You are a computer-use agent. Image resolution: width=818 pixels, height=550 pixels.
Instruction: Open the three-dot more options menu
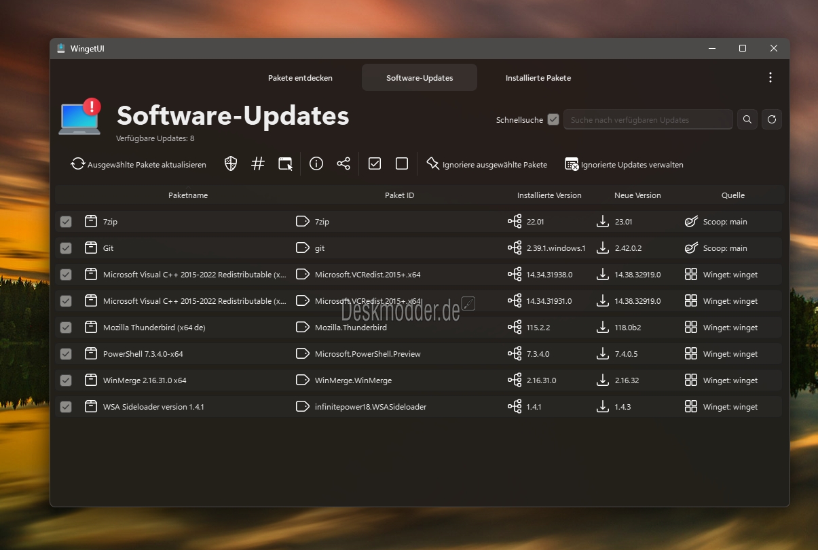point(770,77)
